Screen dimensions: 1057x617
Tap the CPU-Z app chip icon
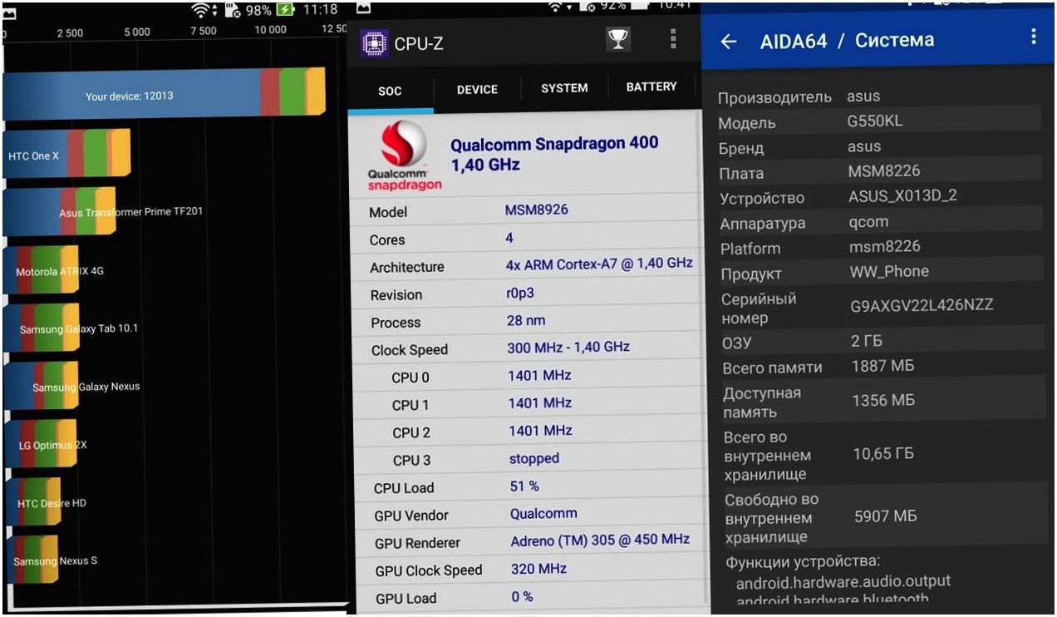375,43
